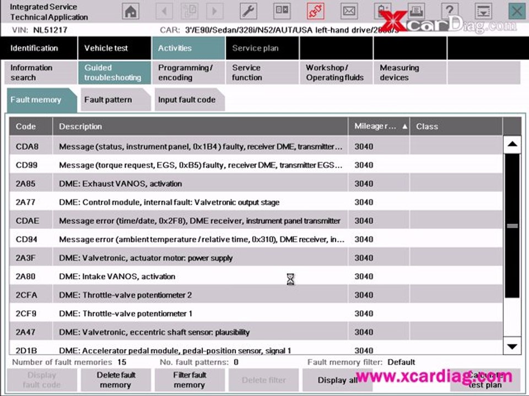Close the application with X icon
Image resolution: width=529 pixels, height=396 pixels.
tap(517, 11)
